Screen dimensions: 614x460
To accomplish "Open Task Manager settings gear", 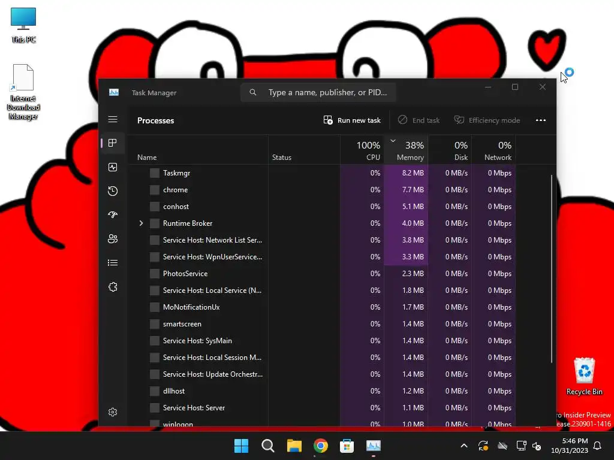I will pos(113,412).
